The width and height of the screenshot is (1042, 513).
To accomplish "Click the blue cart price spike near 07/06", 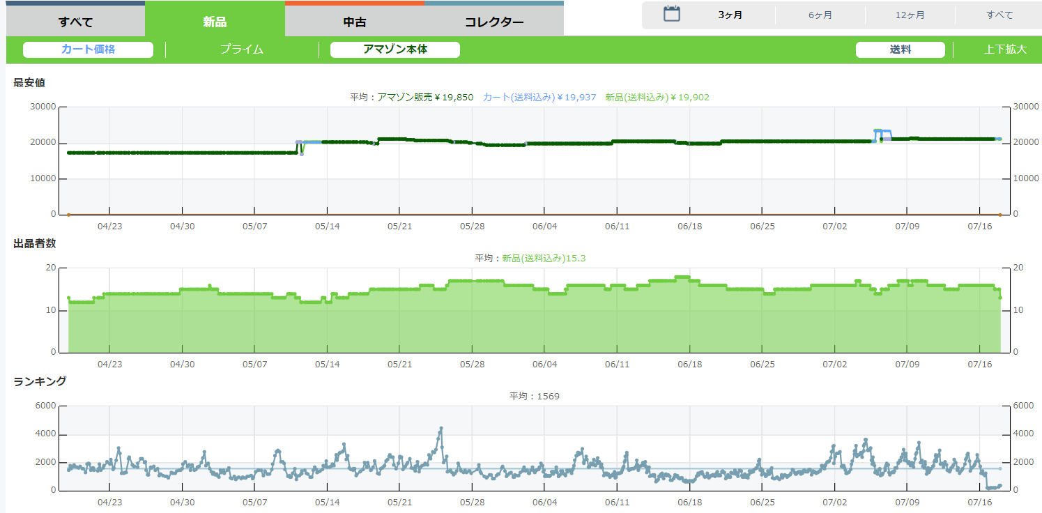I will [879, 131].
